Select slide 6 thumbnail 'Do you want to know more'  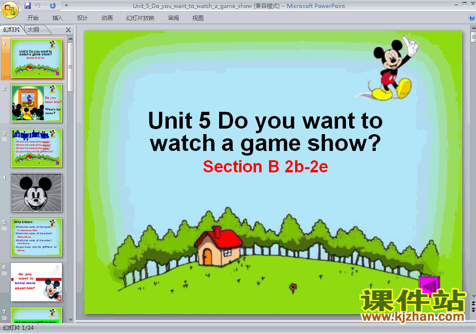(36, 282)
